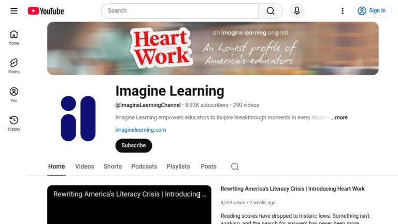Image resolution: width=398 pixels, height=224 pixels.
Task: Click the Sign in button
Action: (372, 11)
